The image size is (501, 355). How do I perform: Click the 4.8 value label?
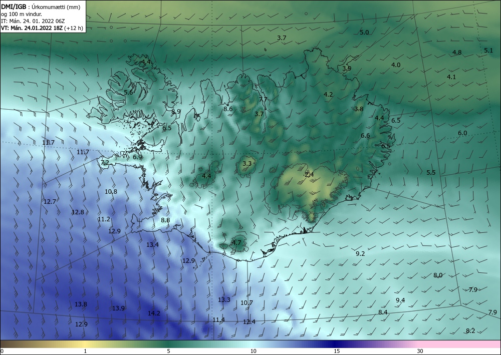(457, 53)
